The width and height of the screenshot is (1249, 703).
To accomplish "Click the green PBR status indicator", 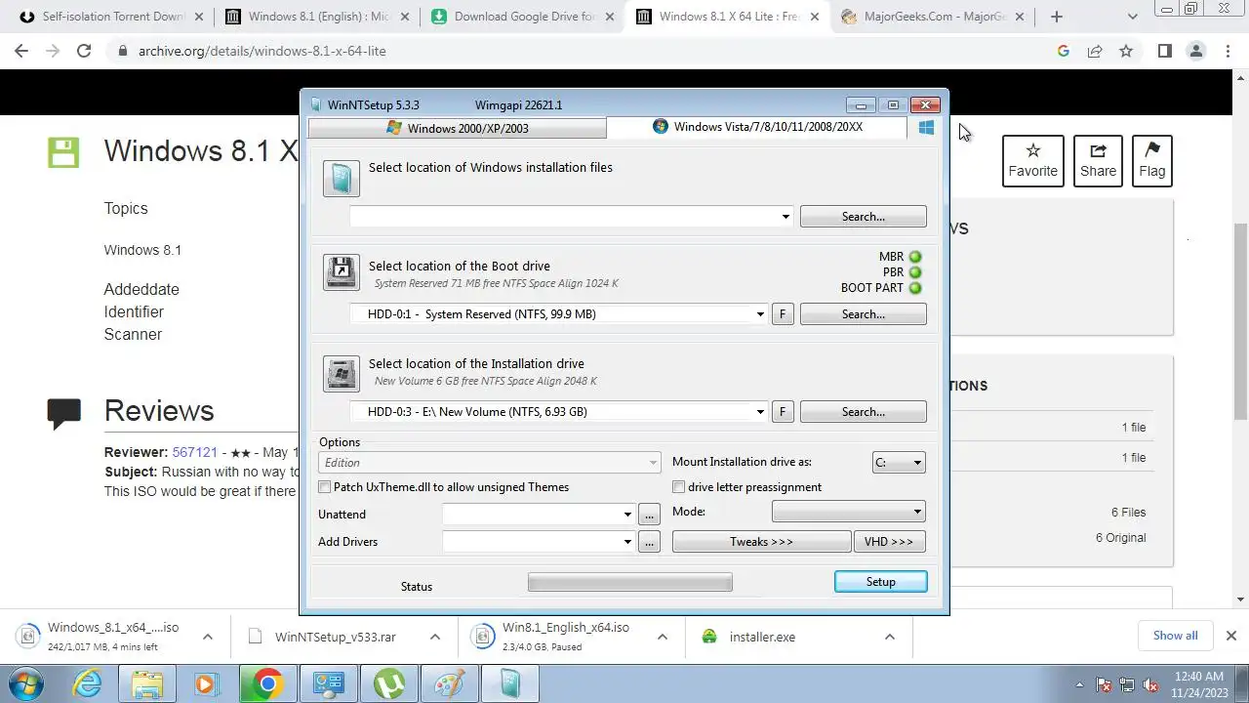I will tap(915, 272).
